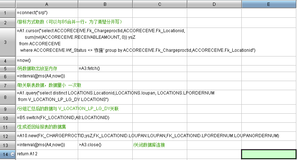Image resolution: width=297 pixels, height=160 pixels.
Task: Select column A header
Action: [47, 4]
